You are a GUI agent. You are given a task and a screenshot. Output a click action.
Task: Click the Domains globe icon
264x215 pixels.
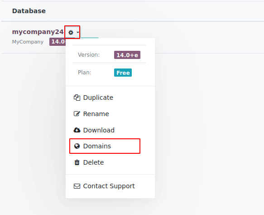coord(77,146)
